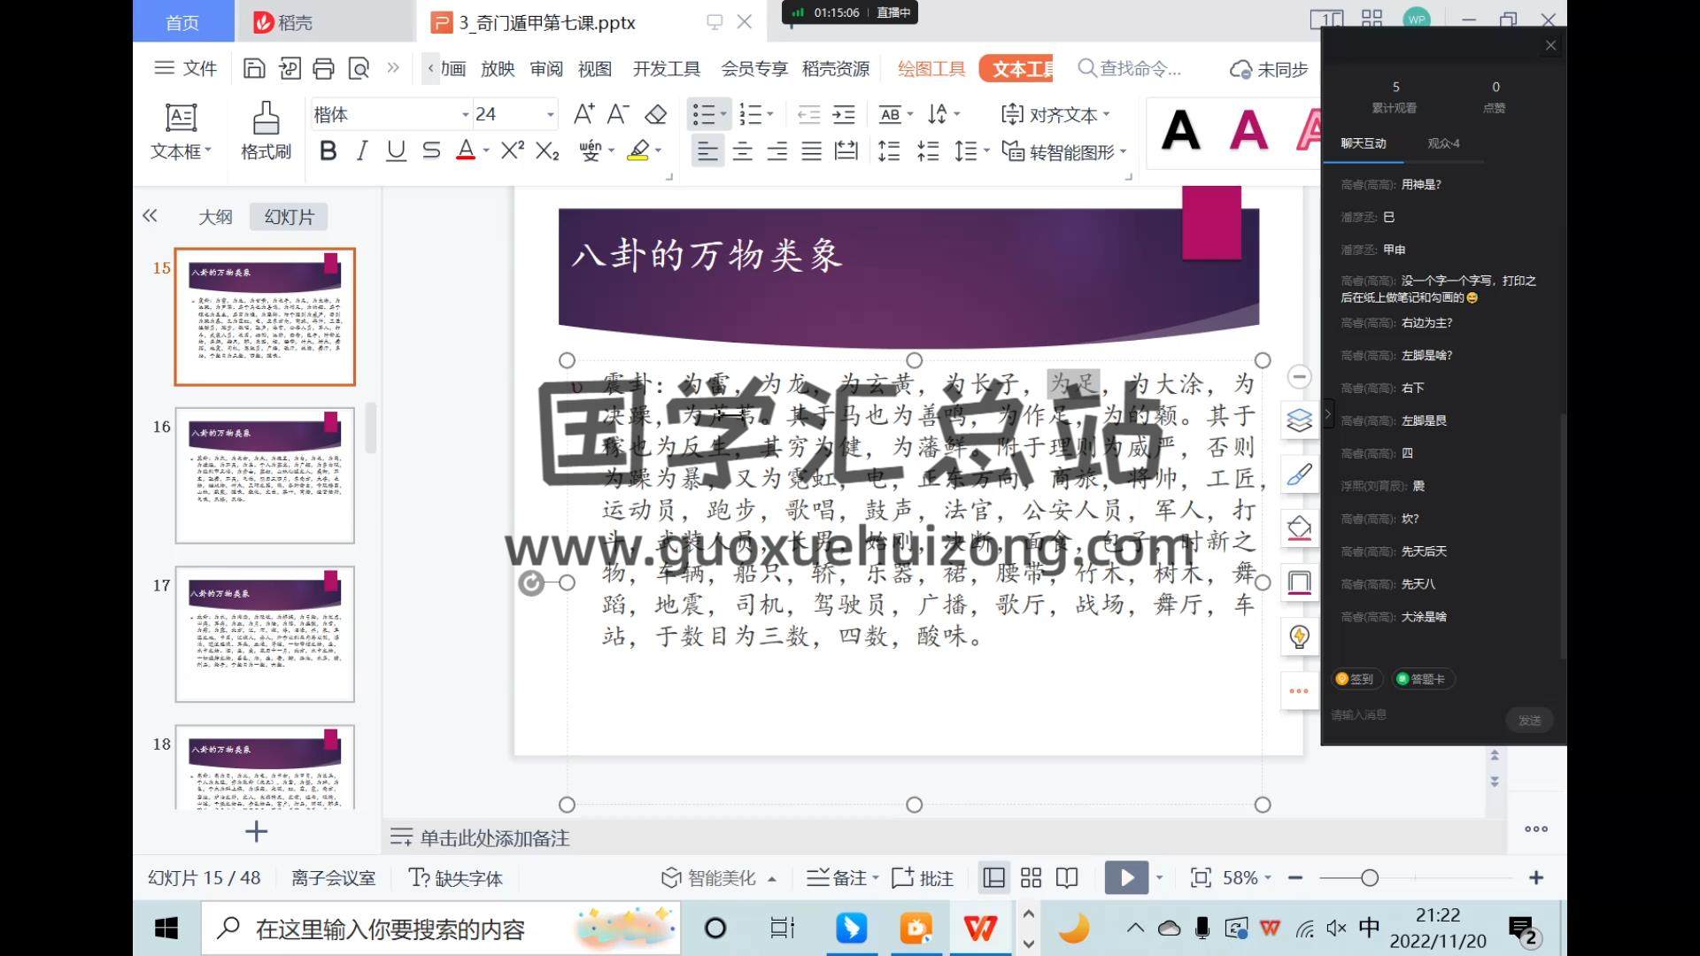Open the font name dropdown (楷体)

coord(465,114)
